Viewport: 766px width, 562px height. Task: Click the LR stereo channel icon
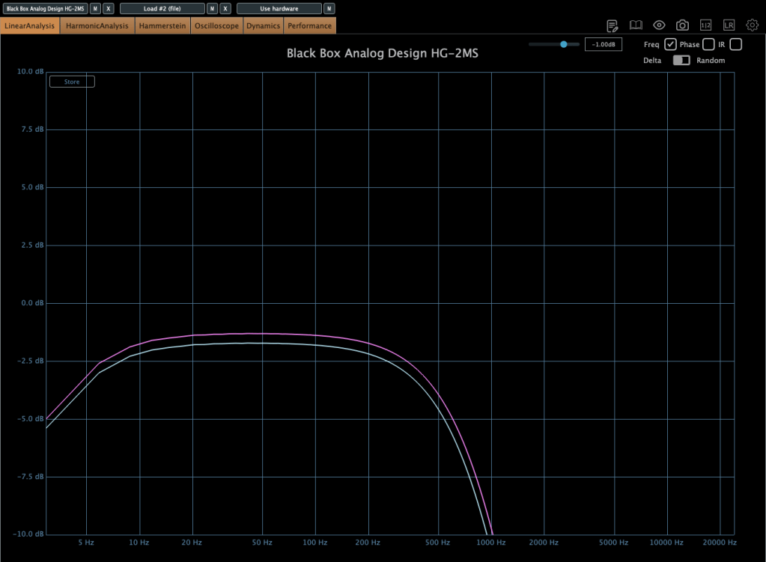point(729,25)
